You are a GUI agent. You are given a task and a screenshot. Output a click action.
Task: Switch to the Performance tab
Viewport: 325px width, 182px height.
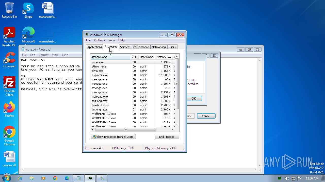pos(141,47)
